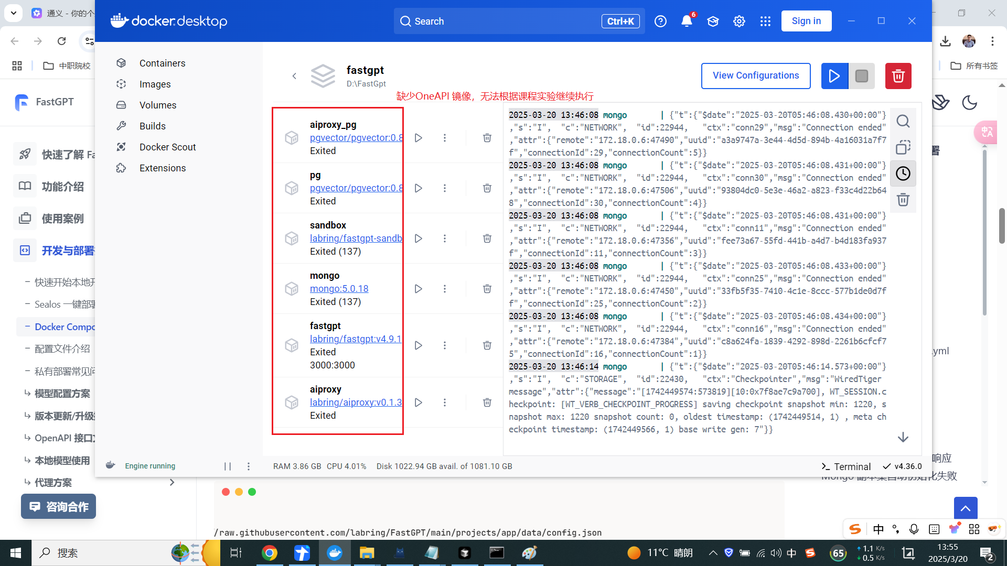This screenshot has width=1007, height=566.
Task: Open the Volumes section
Action: click(157, 105)
